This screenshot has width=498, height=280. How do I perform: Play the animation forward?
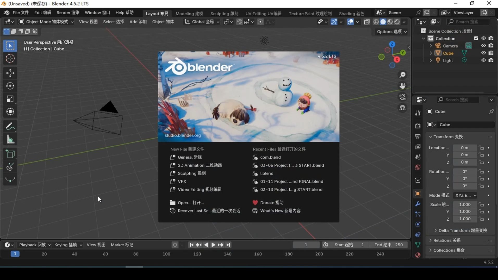[x=213, y=245]
